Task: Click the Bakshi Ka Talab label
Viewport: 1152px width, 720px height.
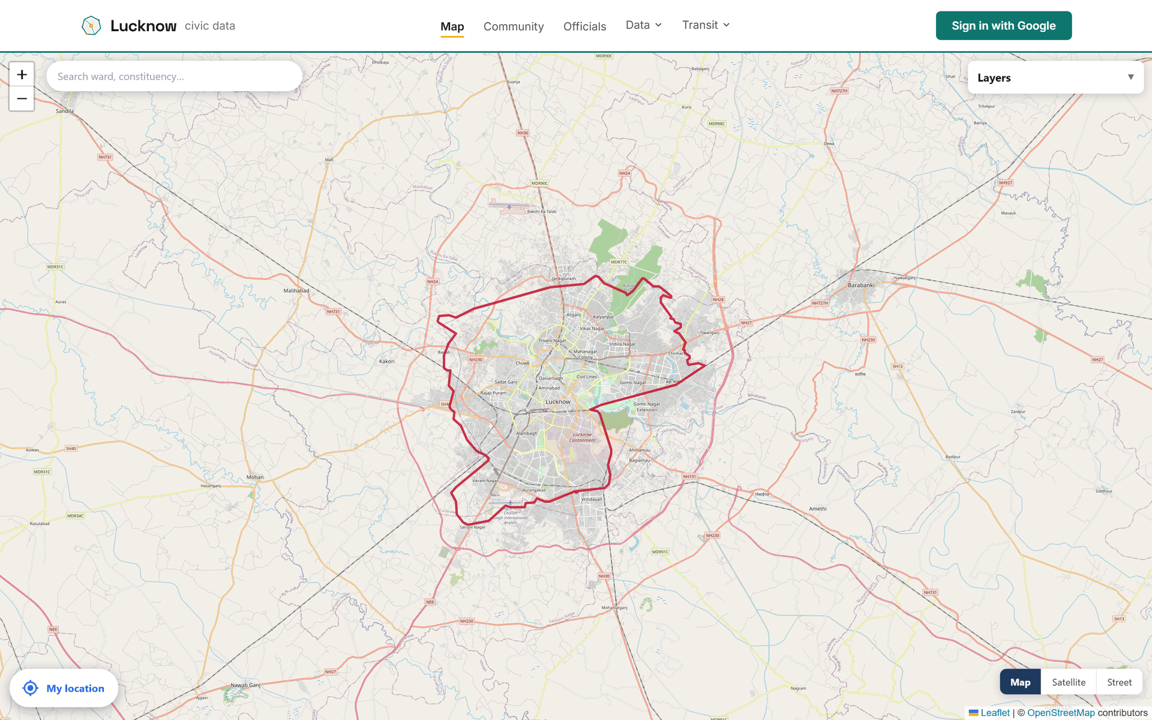Action: point(542,211)
